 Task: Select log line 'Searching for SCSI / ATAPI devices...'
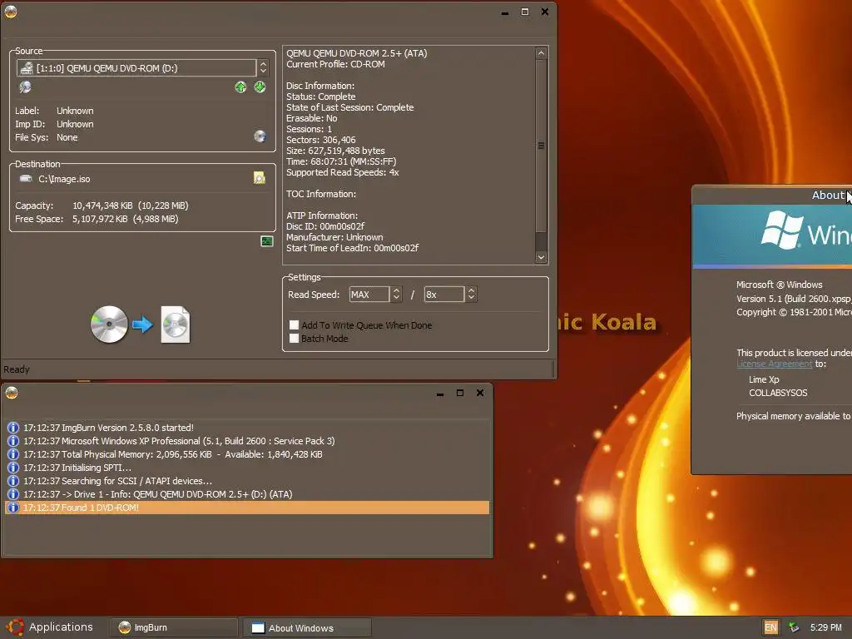[247, 481]
